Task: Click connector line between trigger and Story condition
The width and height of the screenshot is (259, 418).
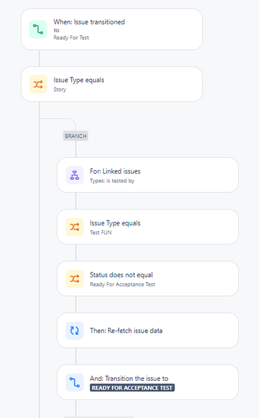Action: tap(40, 58)
